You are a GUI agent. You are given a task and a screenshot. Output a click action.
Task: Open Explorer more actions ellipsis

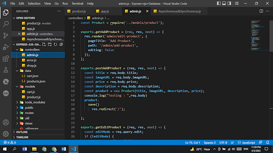coord(59,11)
